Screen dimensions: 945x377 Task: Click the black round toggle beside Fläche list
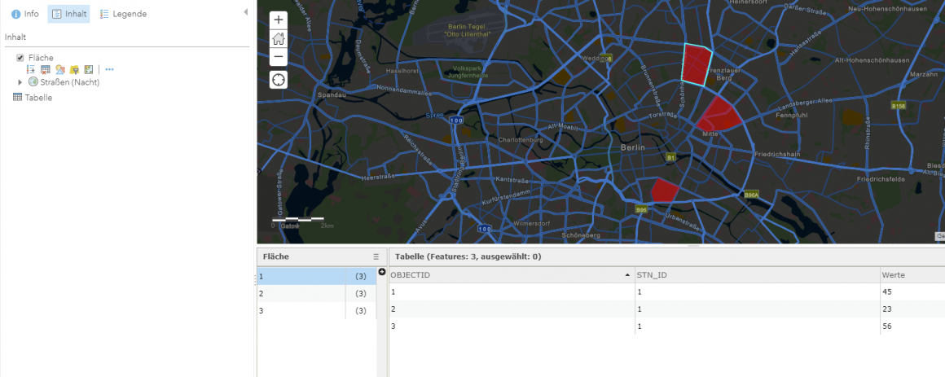point(381,272)
